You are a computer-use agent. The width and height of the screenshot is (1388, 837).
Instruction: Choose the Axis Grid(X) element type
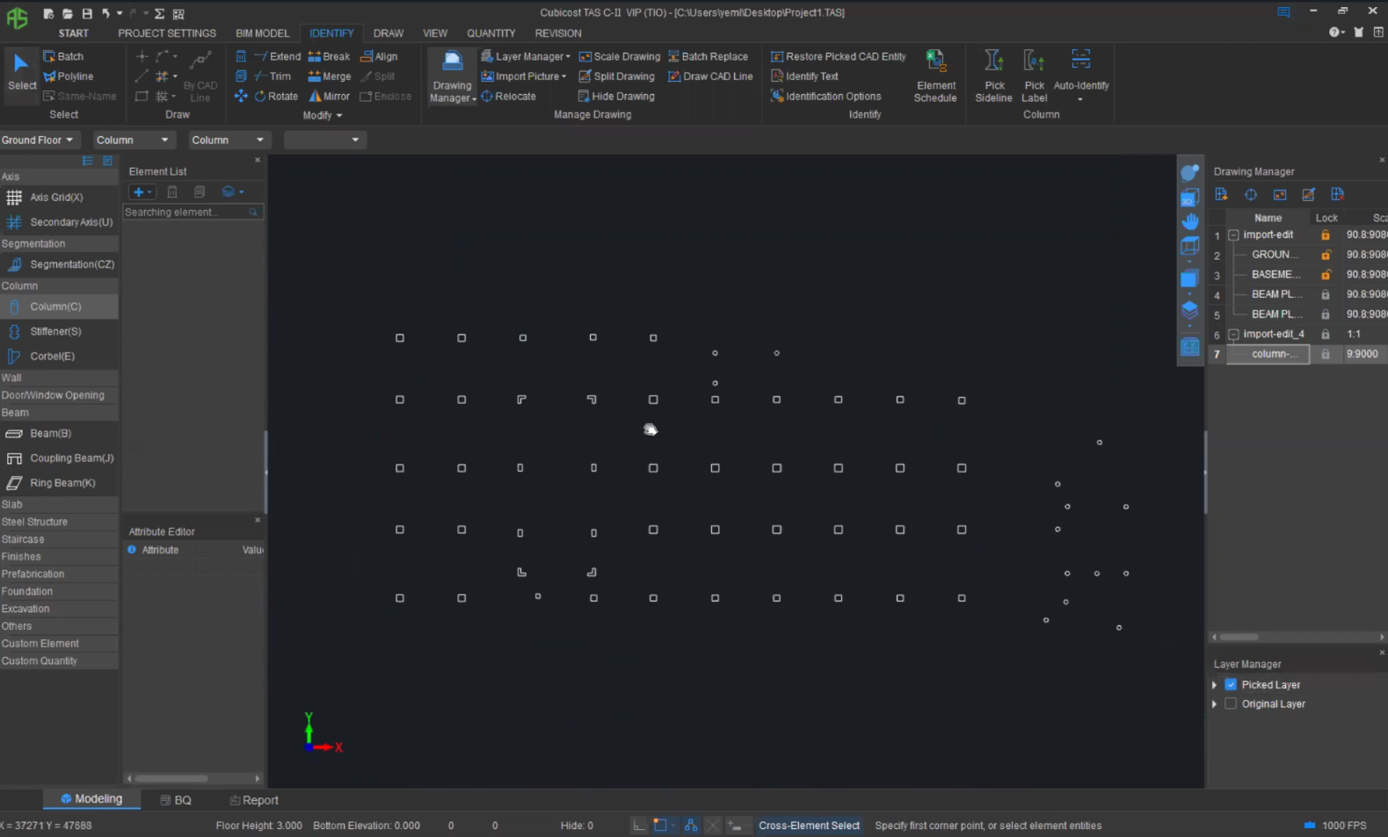pos(55,198)
